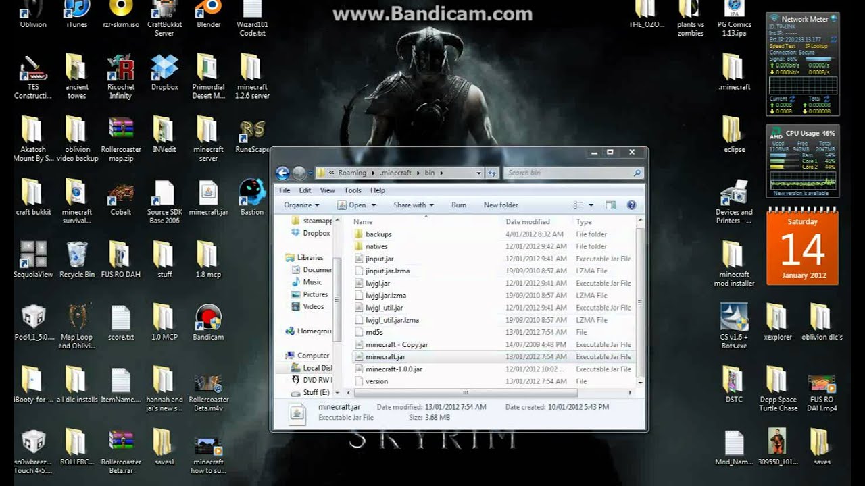This screenshot has height=486, width=865.
Task: Click the Explorer back navigation button
Action: 282,173
